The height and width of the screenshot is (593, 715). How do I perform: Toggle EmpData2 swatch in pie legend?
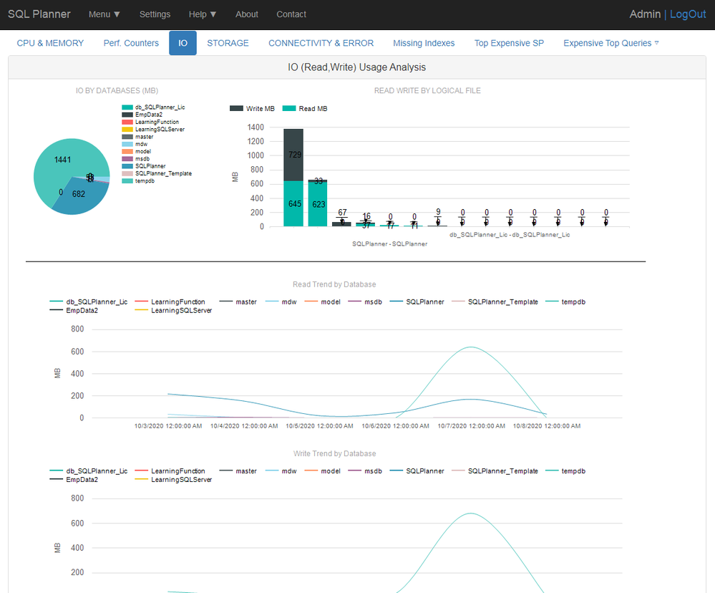(127, 115)
